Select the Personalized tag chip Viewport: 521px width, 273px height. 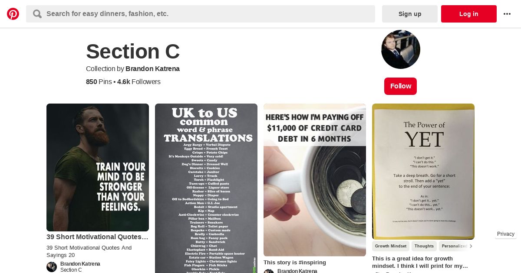click(454, 246)
